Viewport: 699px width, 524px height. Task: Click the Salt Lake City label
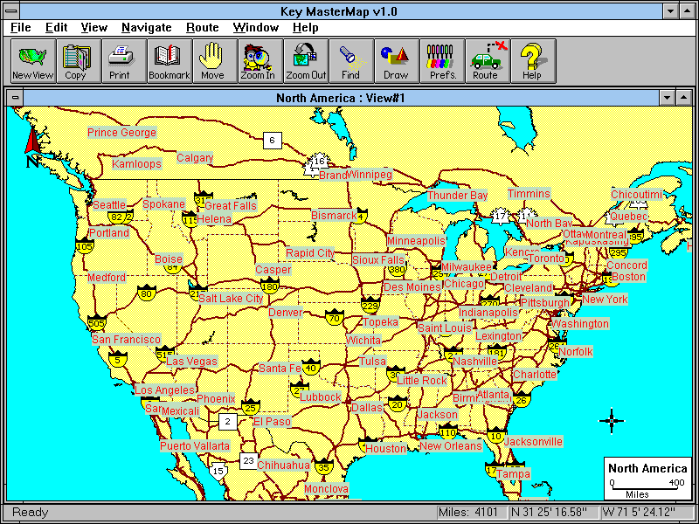tap(231, 298)
